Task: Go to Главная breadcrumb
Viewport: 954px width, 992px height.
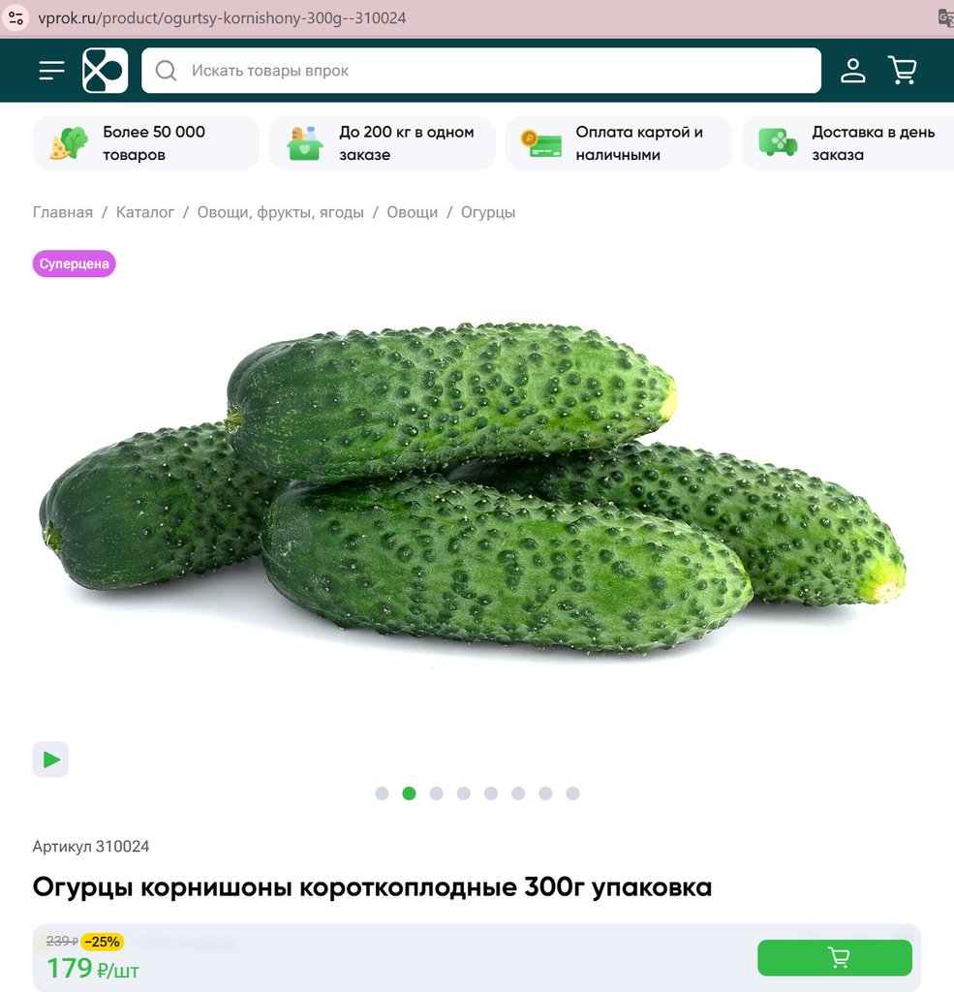Action: [x=63, y=212]
